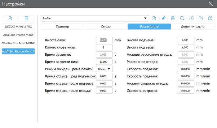
Task: Click the pencil icon to rename the profile
Action: click(x=164, y=19)
